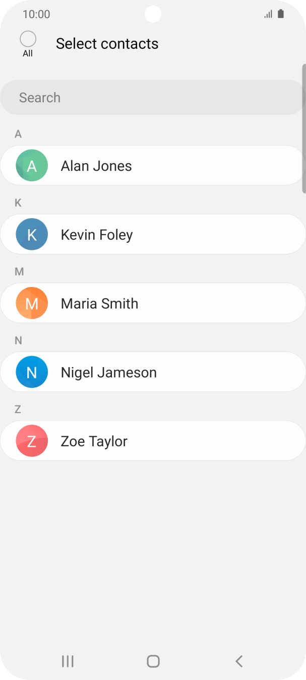Viewport: 306px width, 680px height.
Task: Tap the signal strength status icon
Action: [x=268, y=15]
